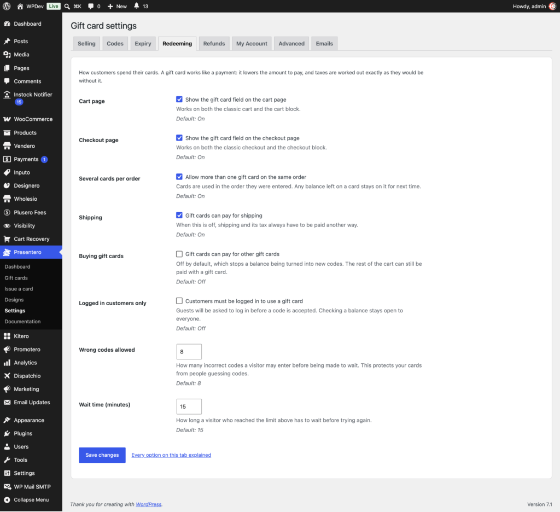The width and height of the screenshot is (560, 512).
Task: Click the home icon beside WPDev
Action: click(20, 6)
